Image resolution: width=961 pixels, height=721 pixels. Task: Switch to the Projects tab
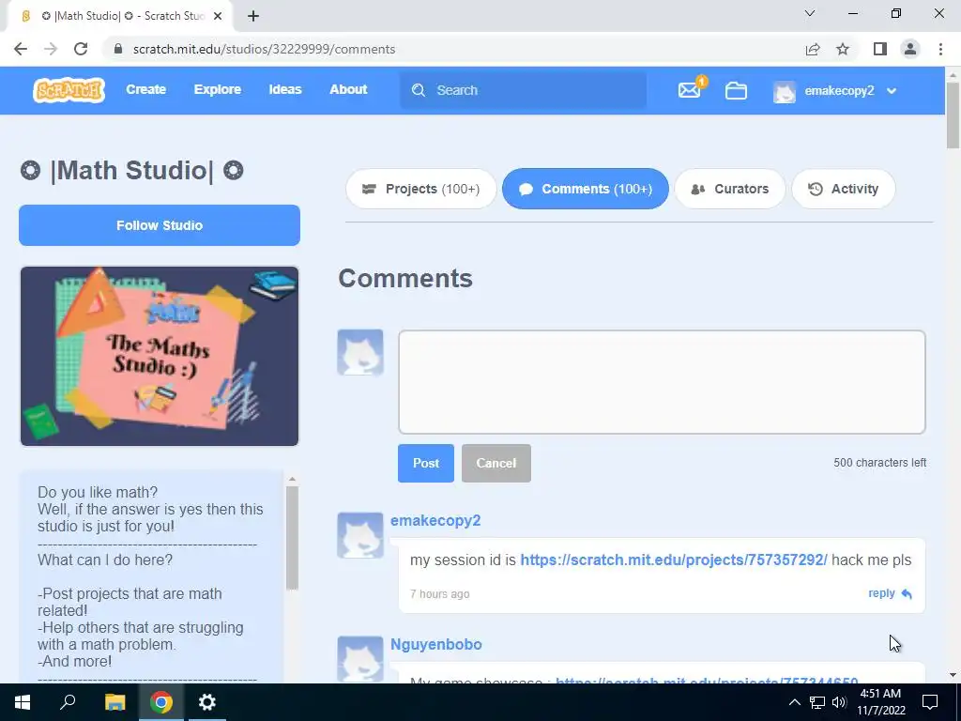[421, 189]
